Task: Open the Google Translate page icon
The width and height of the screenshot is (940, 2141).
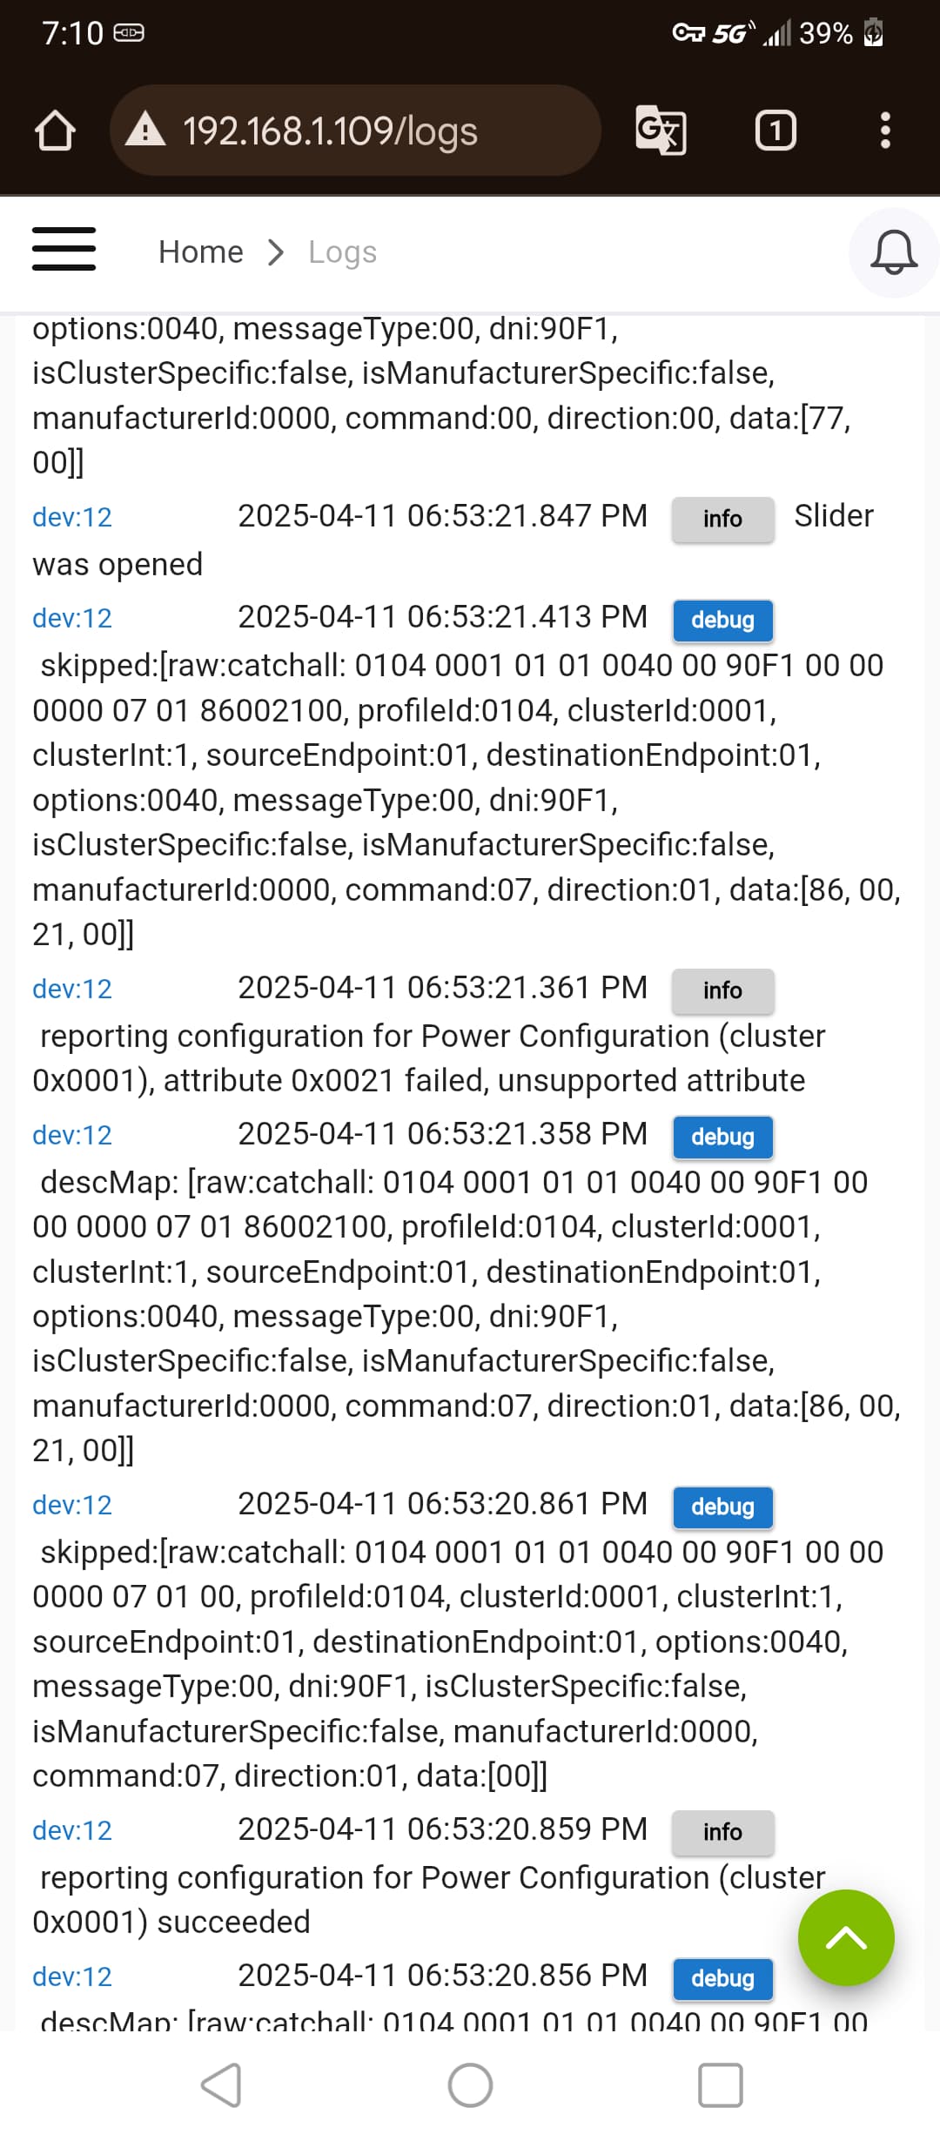Action: (x=661, y=131)
